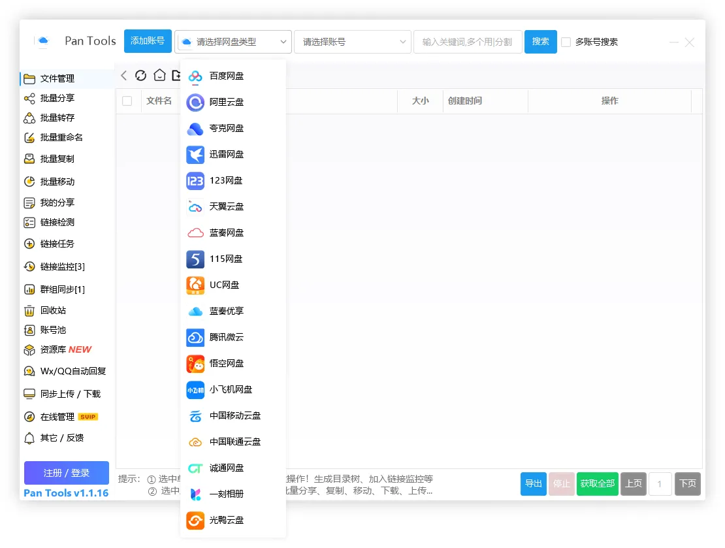Select 一刻相册 option
Screen dimensions: 725x548
233,494
